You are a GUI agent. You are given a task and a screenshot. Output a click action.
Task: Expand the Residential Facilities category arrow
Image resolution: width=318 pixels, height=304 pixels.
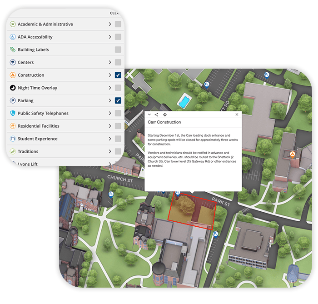click(110, 126)
